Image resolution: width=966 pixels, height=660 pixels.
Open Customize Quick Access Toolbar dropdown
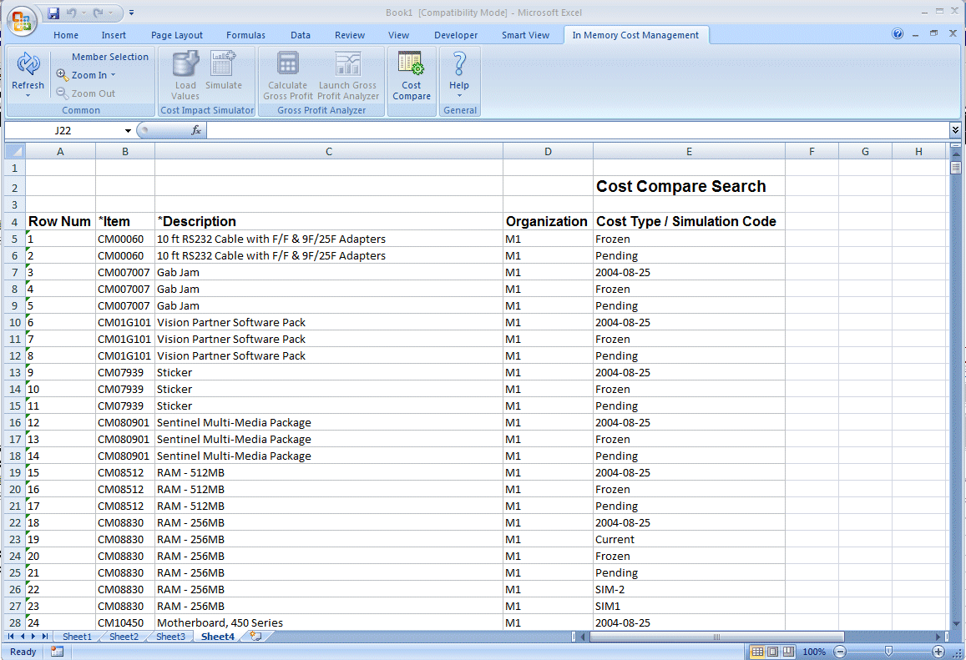(132, 13)
